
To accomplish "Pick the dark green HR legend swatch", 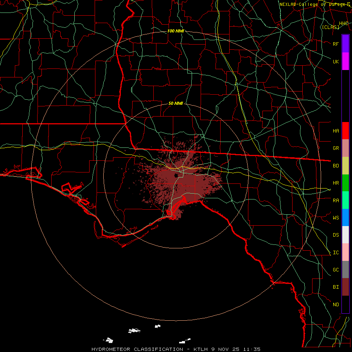I will pyautogui.click(x=345, y=183).
